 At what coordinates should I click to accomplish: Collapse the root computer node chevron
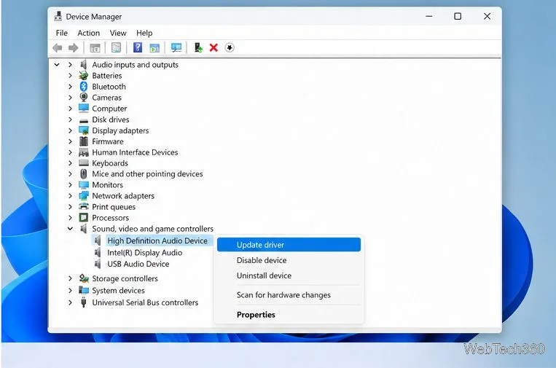tap(57, 65)
